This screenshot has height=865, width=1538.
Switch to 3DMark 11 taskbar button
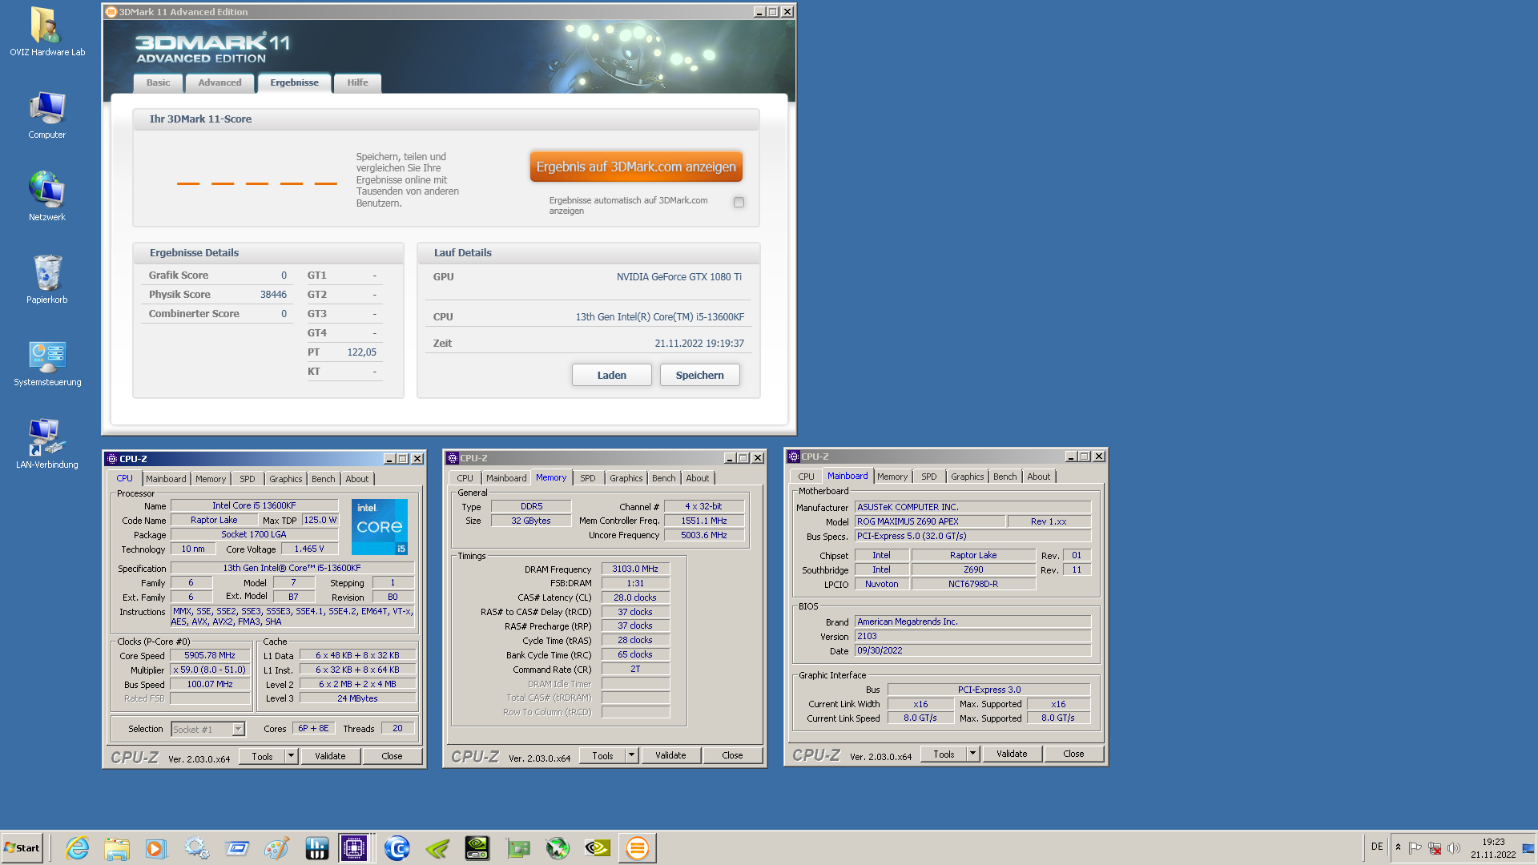point(638,848)
